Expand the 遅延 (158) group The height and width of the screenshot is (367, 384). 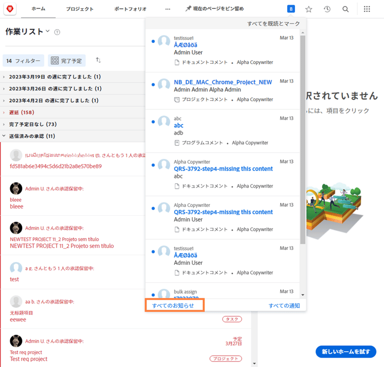(x=73, y=112)
